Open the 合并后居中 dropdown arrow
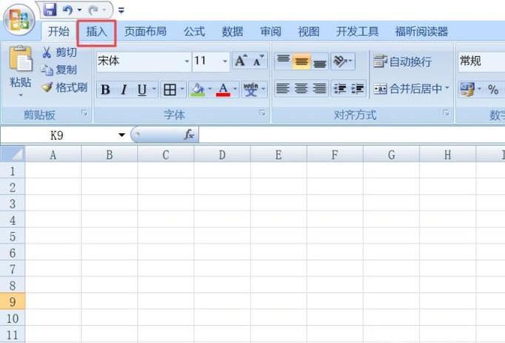The height and width of the screenshot is (343, 505). (x=447, y=87)
